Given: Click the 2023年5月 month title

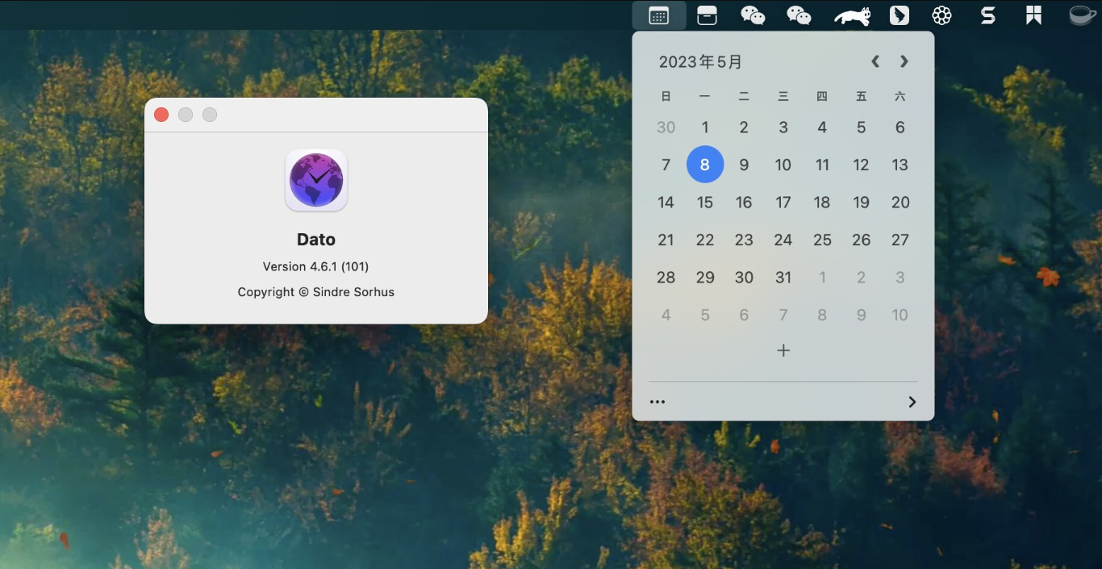Looking at the screenshot, I should tap(699, 61).
